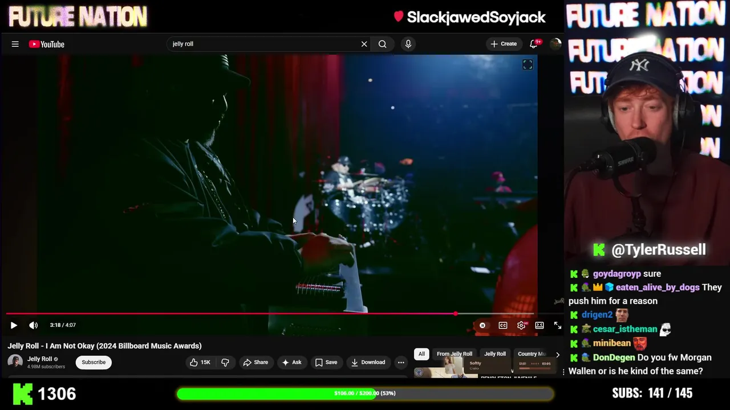Viewport: 730px width, 410px height.
Task: Show more filter chips with the arrow
Action: click(557, 354)
